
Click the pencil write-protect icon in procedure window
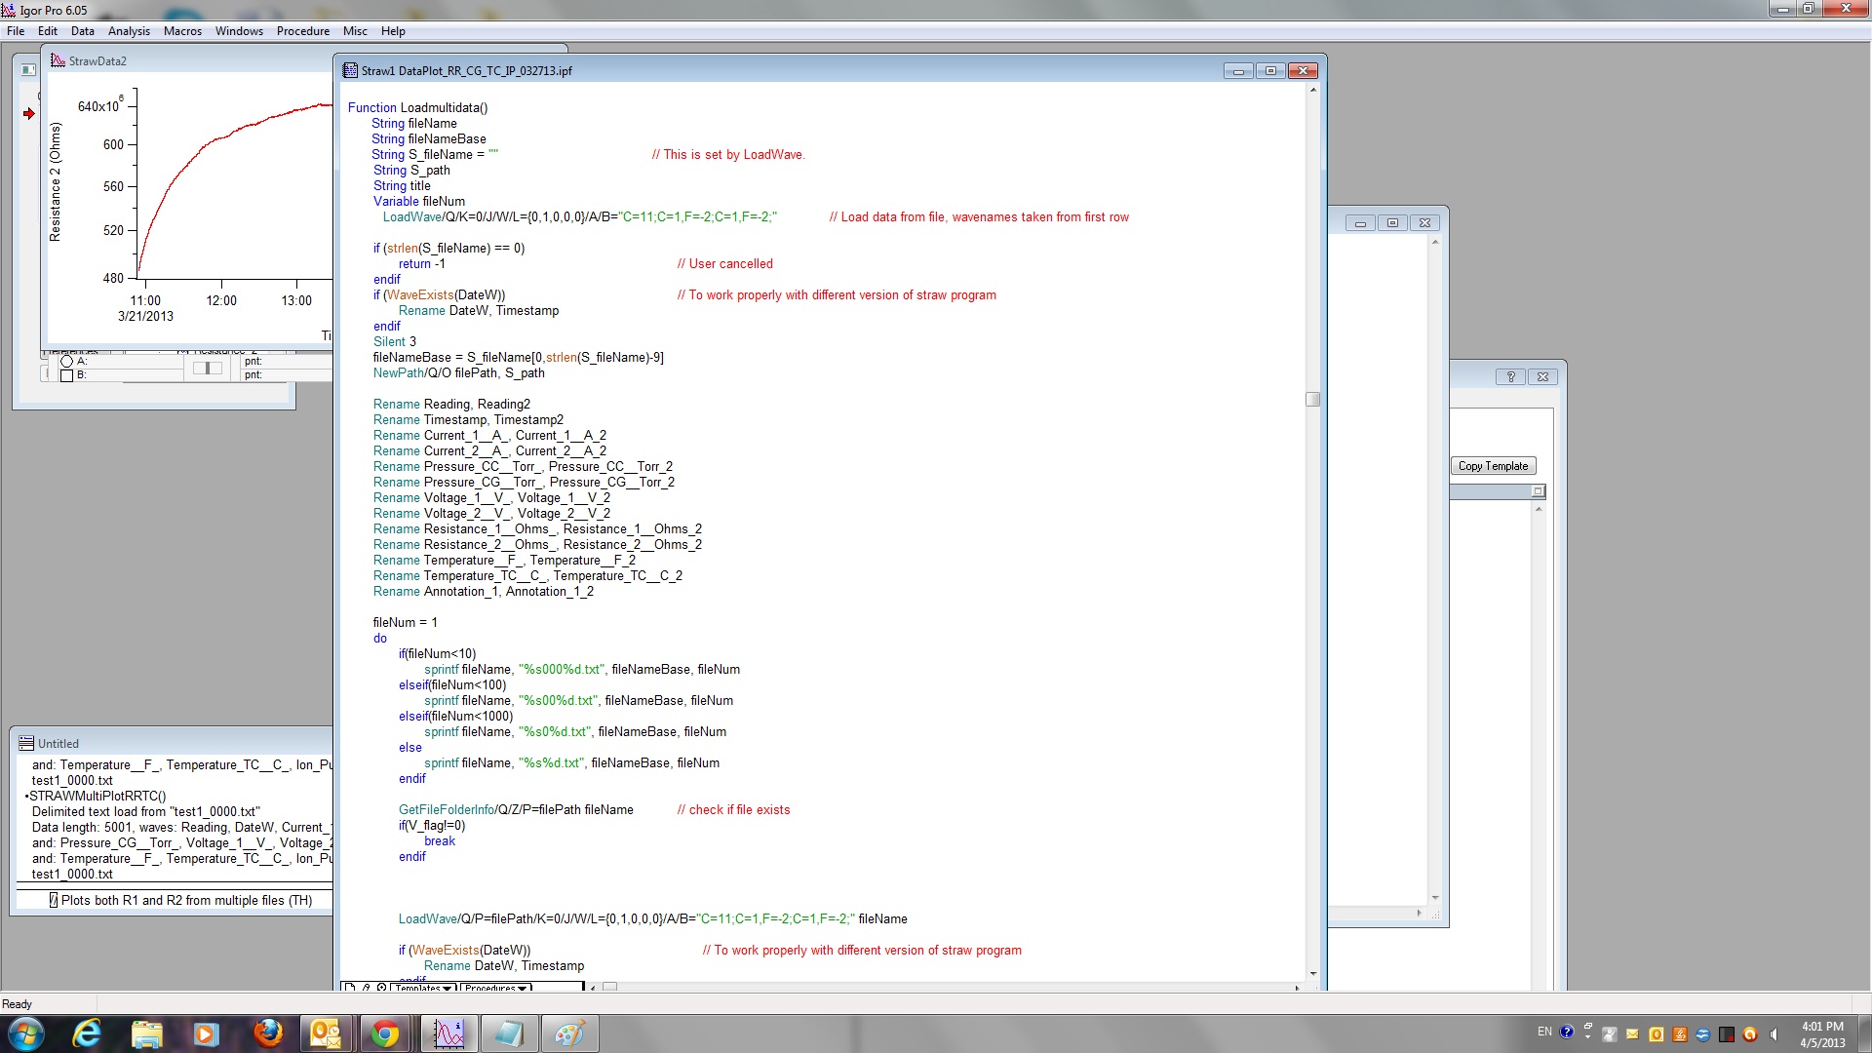tap(366, 988)
